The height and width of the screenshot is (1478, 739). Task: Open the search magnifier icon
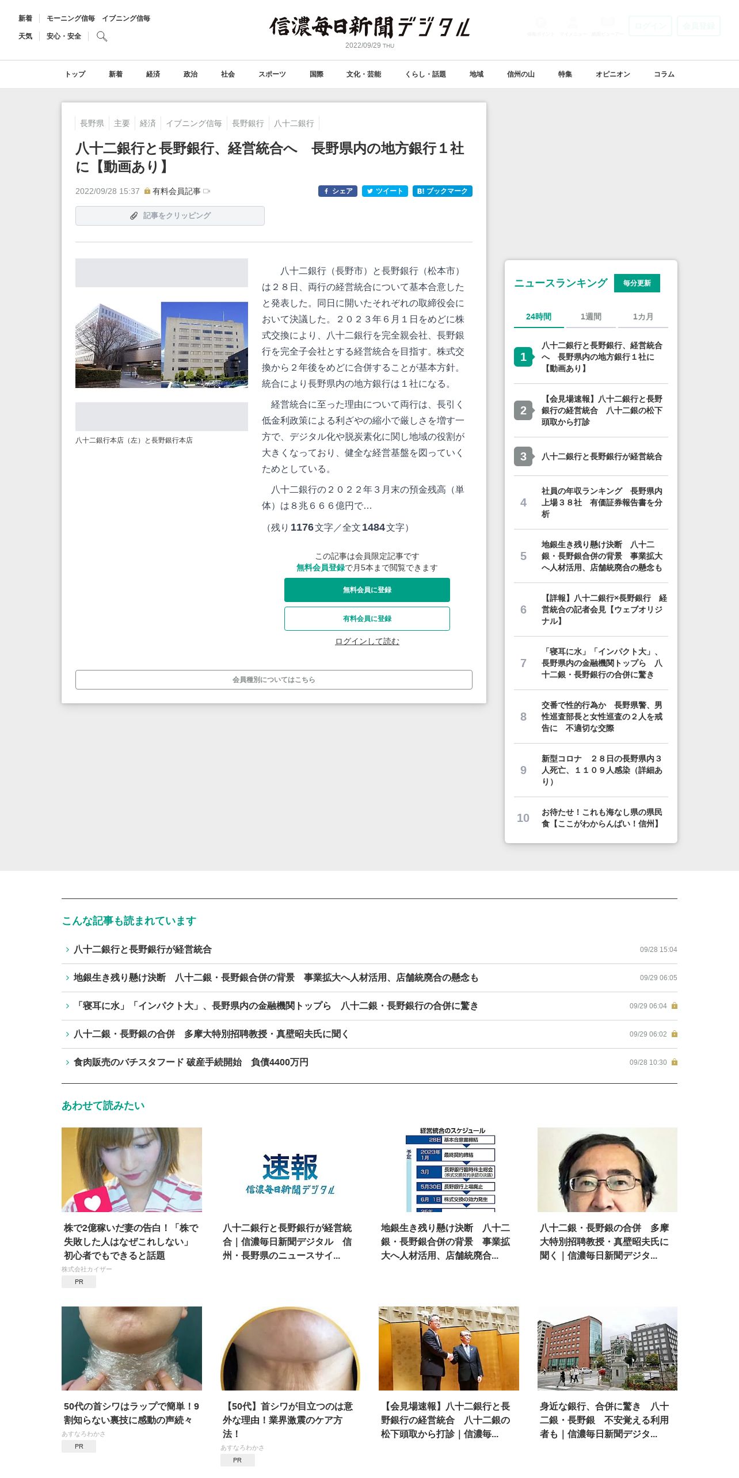tap(102, 36)
